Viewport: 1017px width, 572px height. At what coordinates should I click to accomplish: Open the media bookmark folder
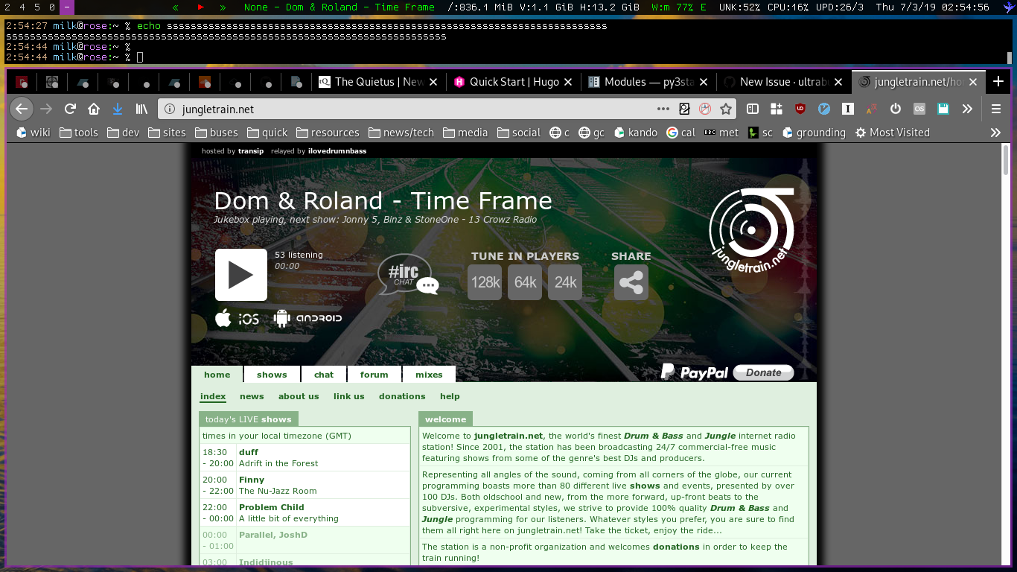[465, 133]
